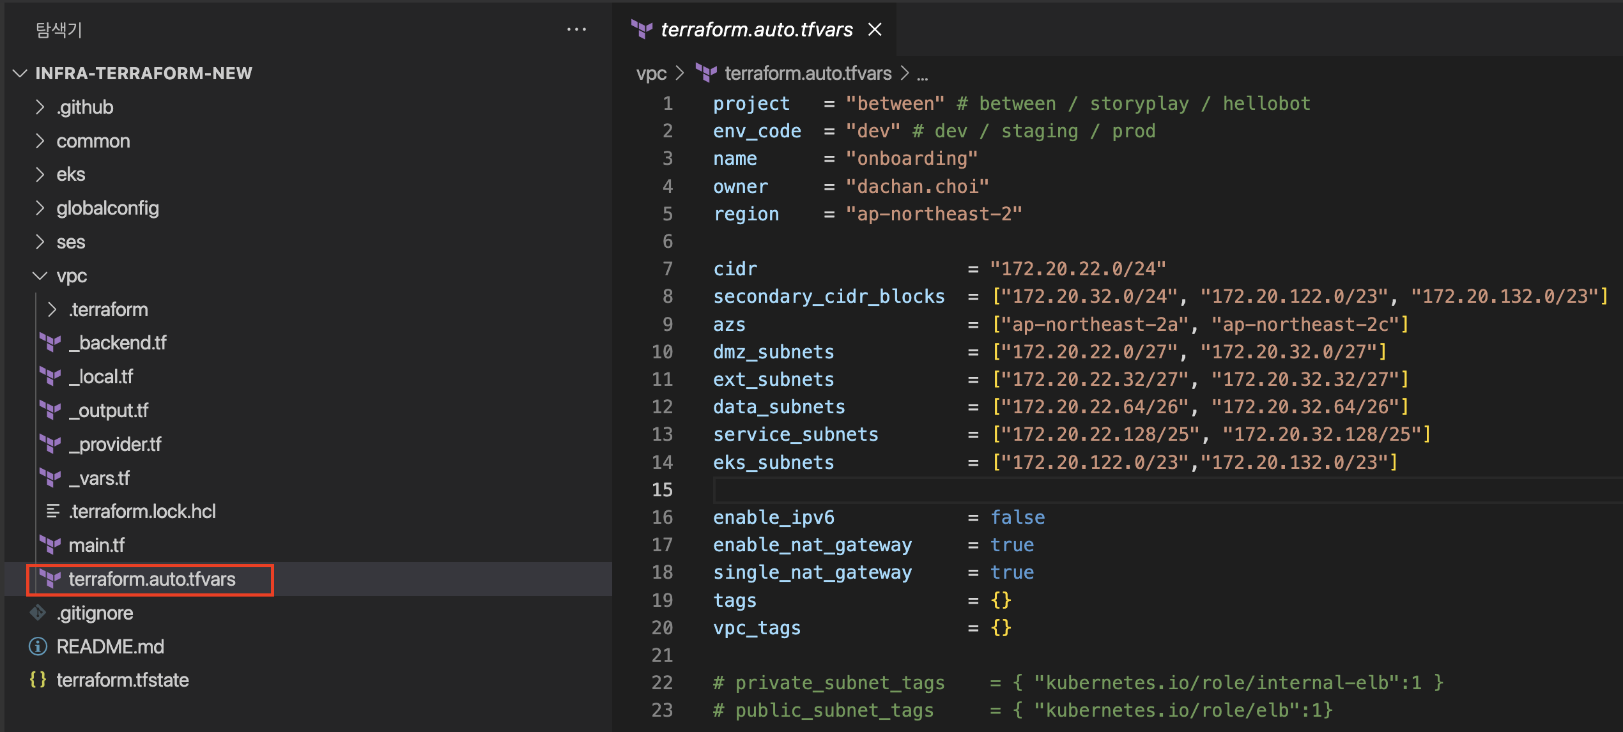Click the "dev" env_code value
This screenshot has height=732, width=1623.
873,131
